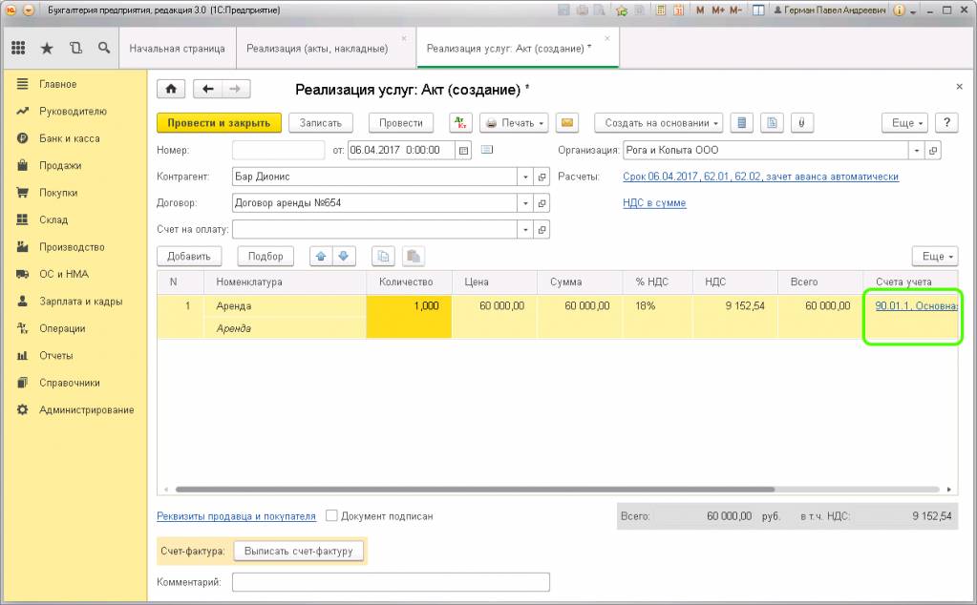Open the attached files paperclip icon
The height and width of the screenshot is (605, 977).
pos(802,122)
